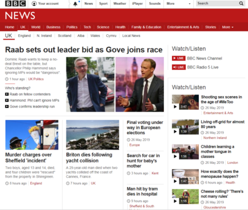Play the 'Raab on fellow contenders' video
The image size is (248, 210).
(x=28, y=94)
